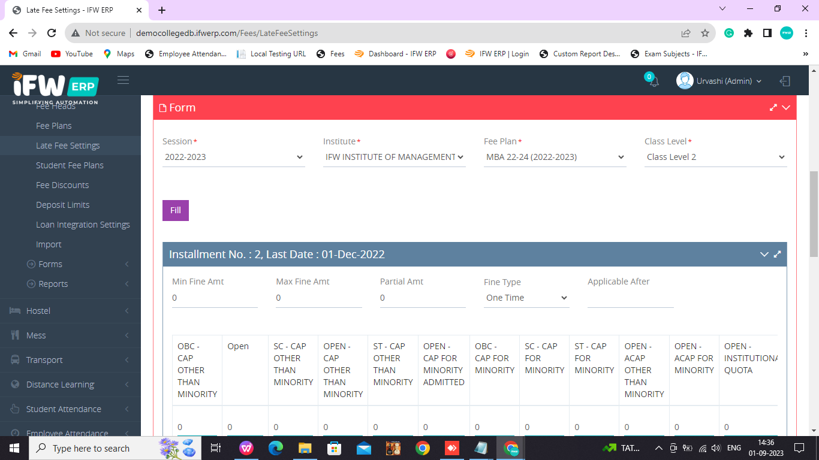Open Local Testing URL bookmark
The width and height of the screenshot is (819, 460).
(271, 54)
